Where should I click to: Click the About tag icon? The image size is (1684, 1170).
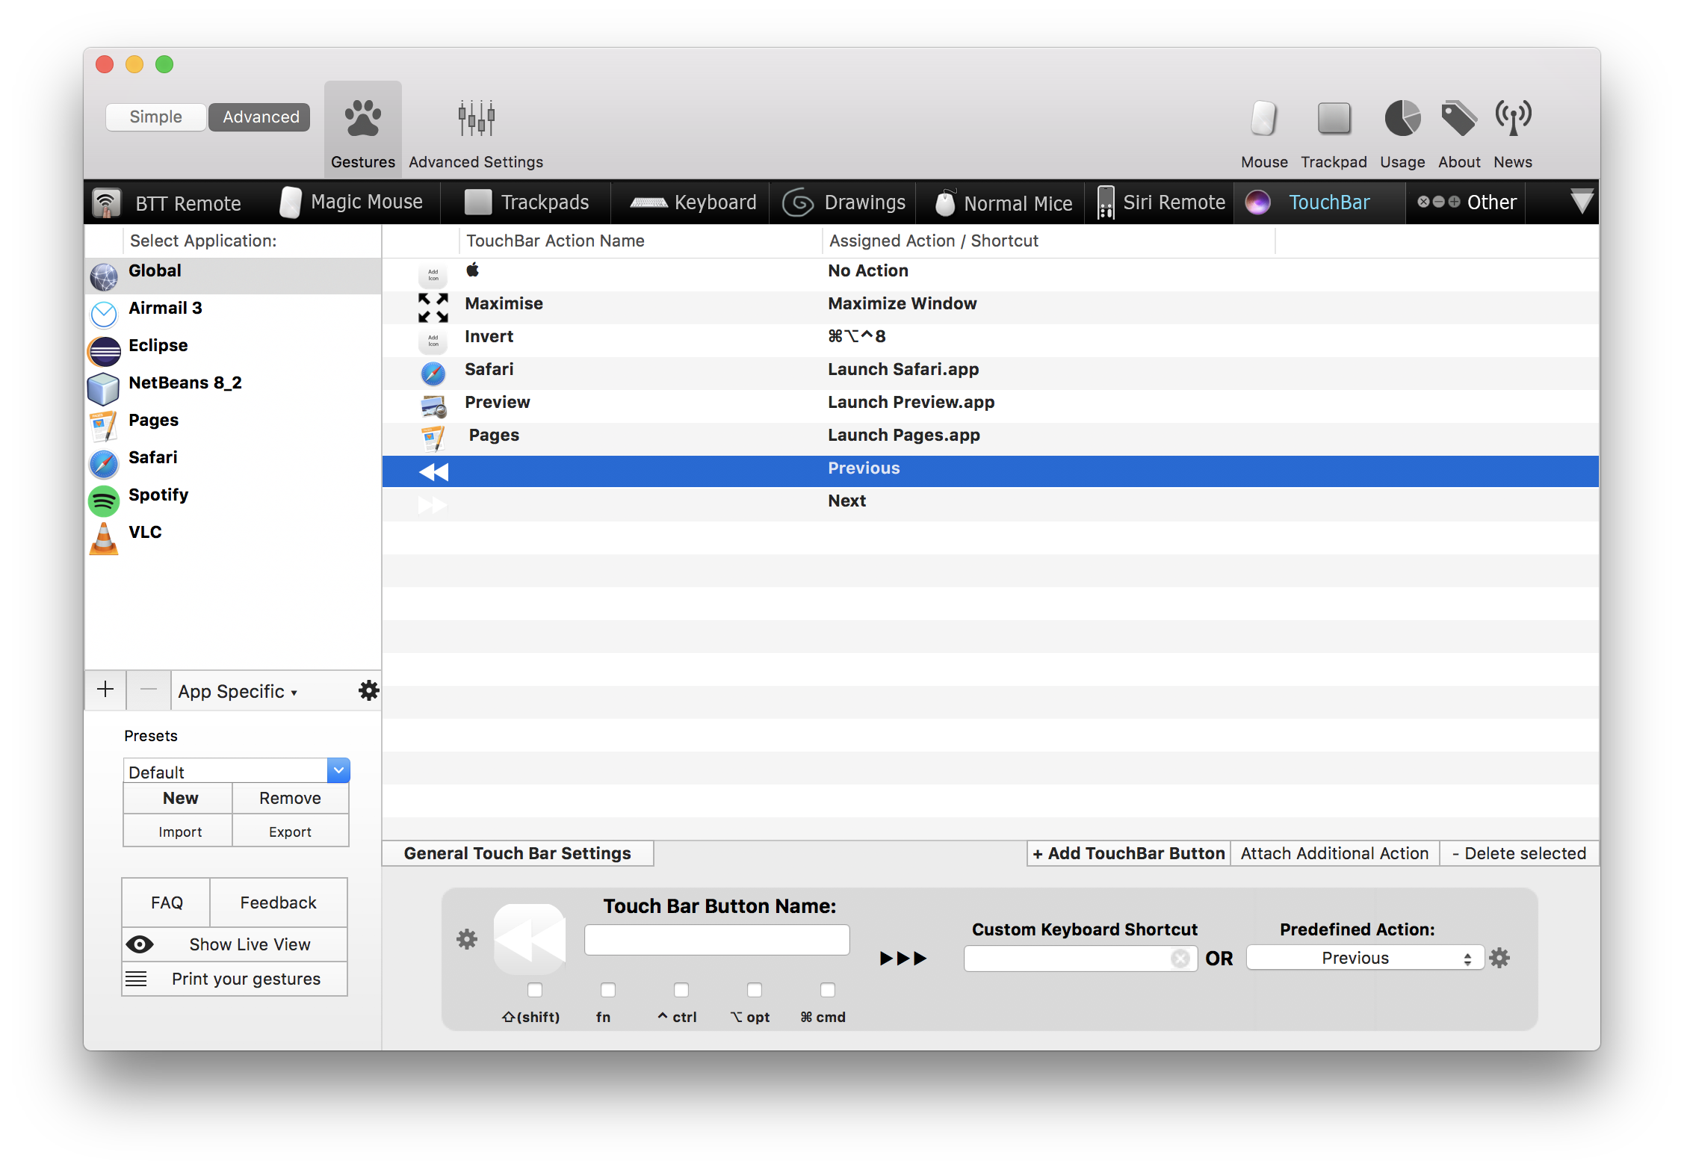tap(1458, 120)
